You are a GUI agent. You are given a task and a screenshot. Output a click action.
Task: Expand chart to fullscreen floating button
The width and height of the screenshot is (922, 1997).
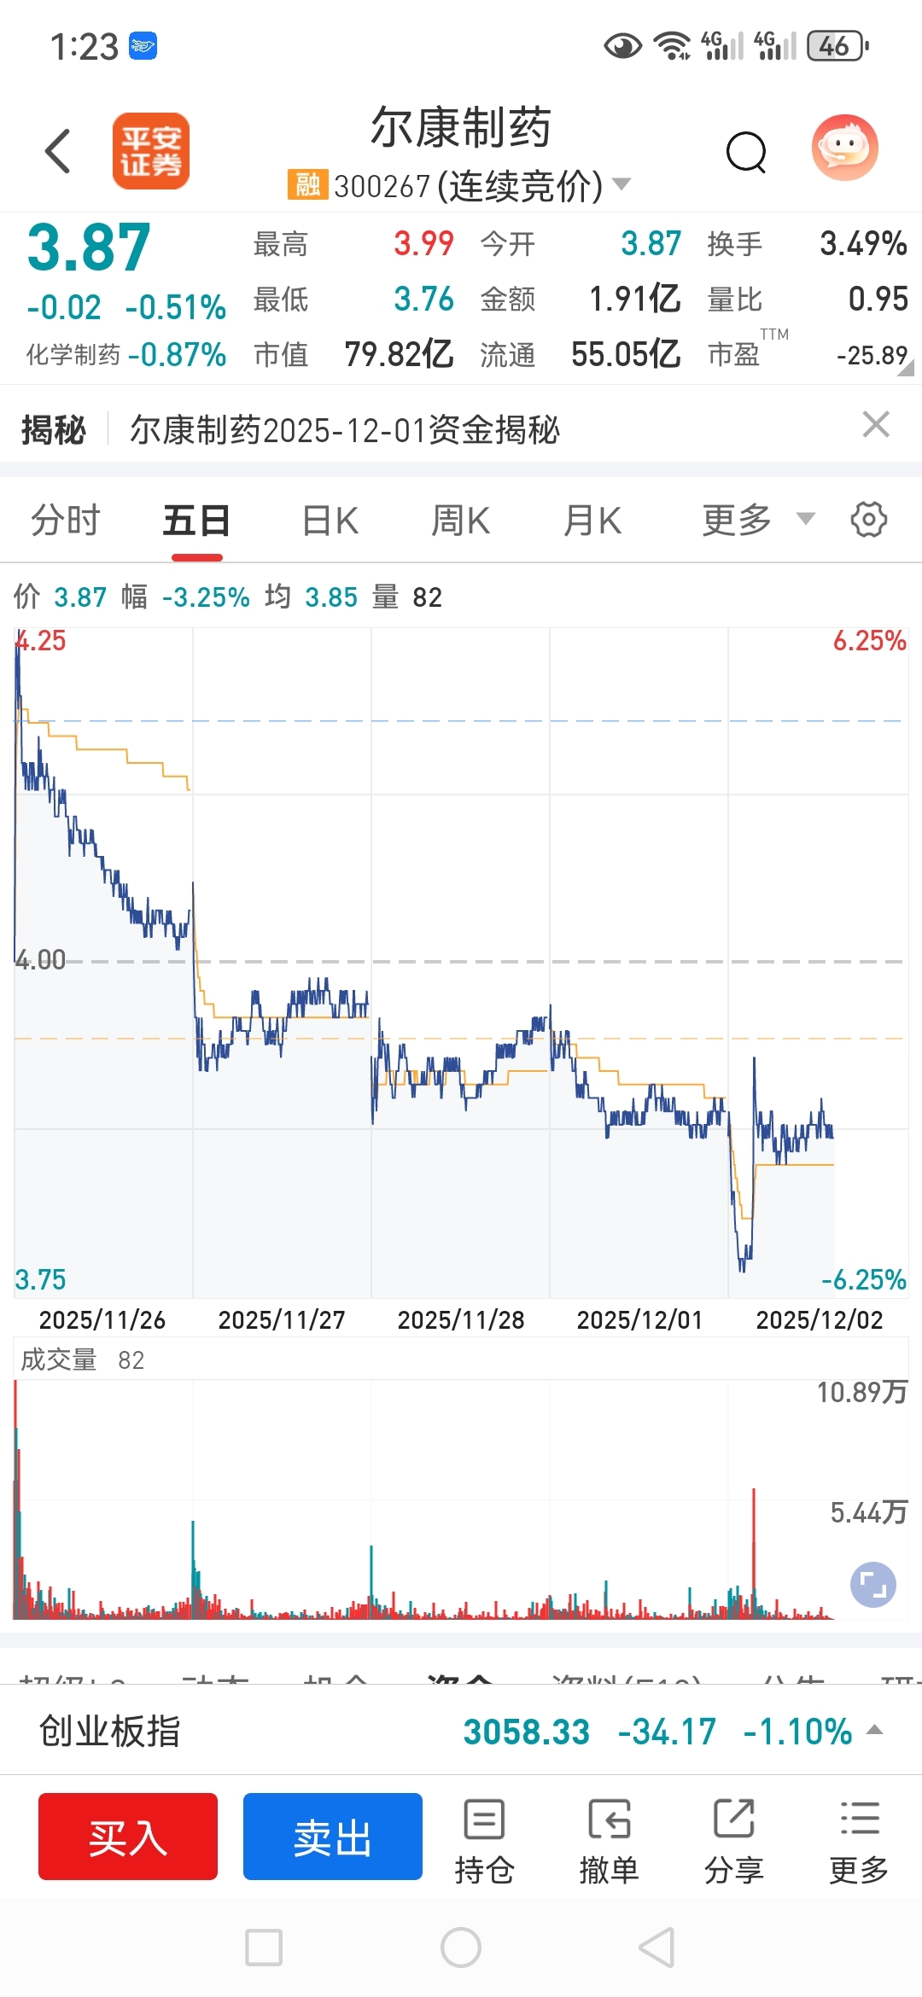[872, 1585]
